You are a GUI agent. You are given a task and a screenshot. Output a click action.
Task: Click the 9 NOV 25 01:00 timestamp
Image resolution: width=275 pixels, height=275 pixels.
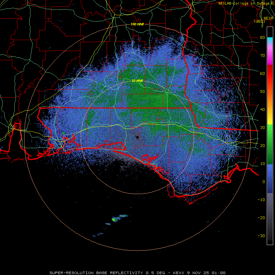(x=206, y=273)
